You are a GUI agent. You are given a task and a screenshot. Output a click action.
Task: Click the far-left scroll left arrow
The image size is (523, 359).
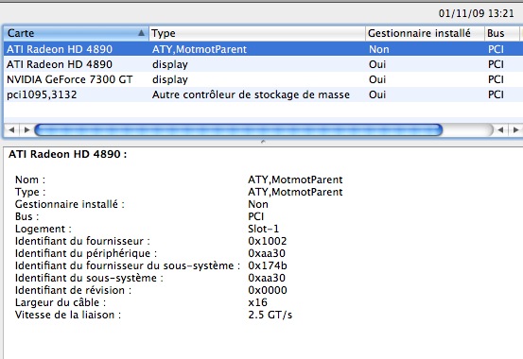pyautogui.click(x=11, y=129)
